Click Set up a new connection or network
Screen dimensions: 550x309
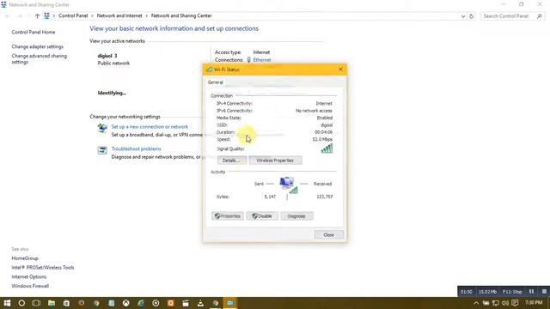click(150, 127)
